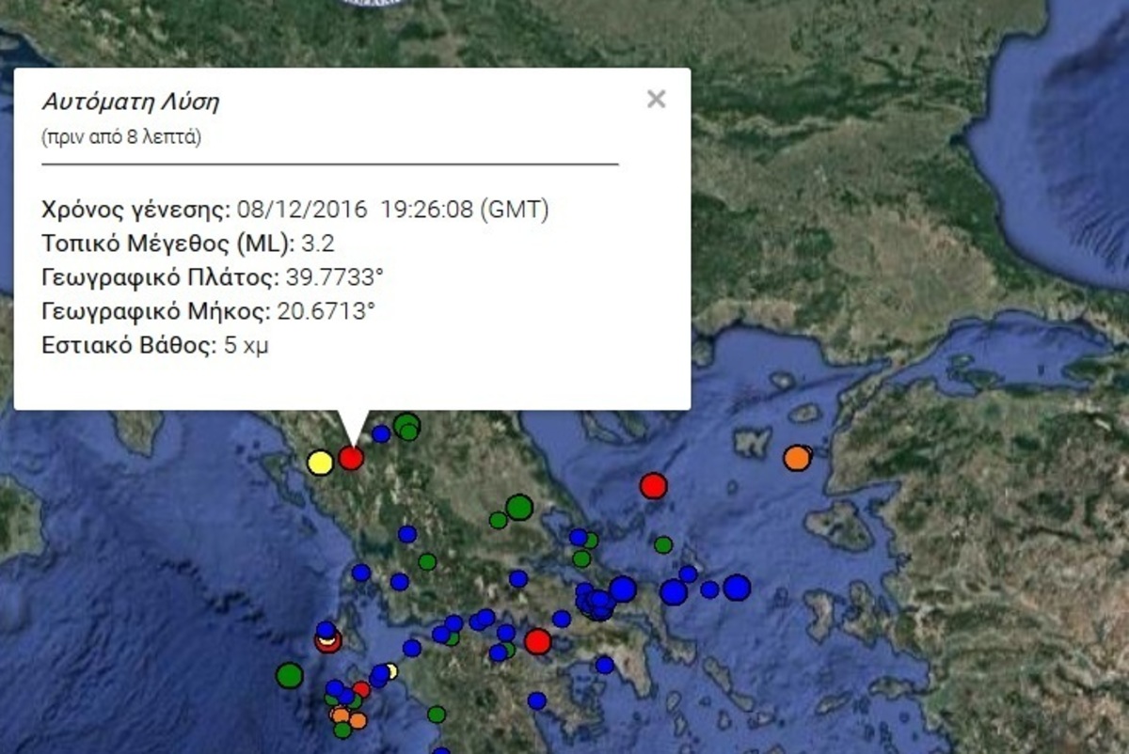Viewport: 1129px width, 754px height.
Task: Click the yellow earthquake marker beside the popup pointer
Action: pyautogui.click(x=320, y=462)
